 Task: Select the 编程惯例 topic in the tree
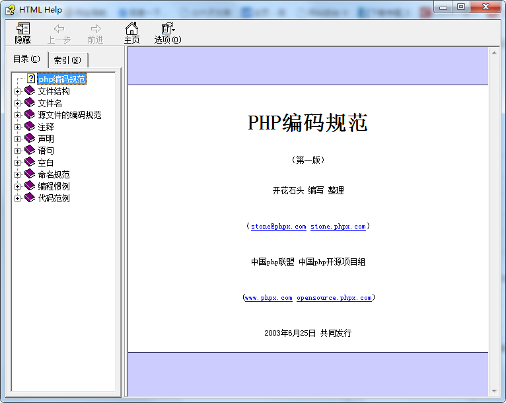coord(54,186)
